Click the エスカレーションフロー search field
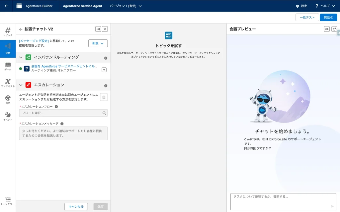Image resolution: width=340 pixels, height=212 pixels. 63,113
